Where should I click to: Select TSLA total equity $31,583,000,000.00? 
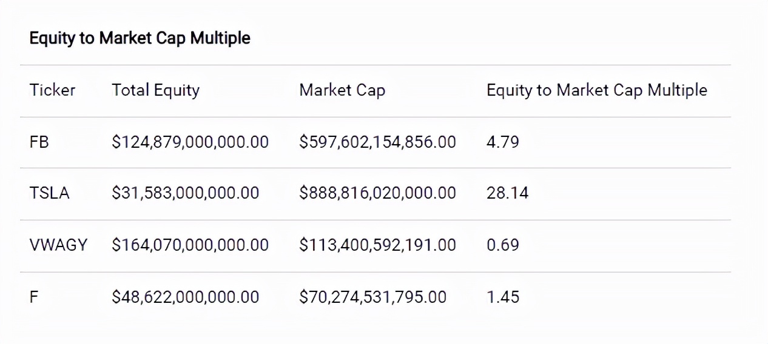[x=185, y=193]
